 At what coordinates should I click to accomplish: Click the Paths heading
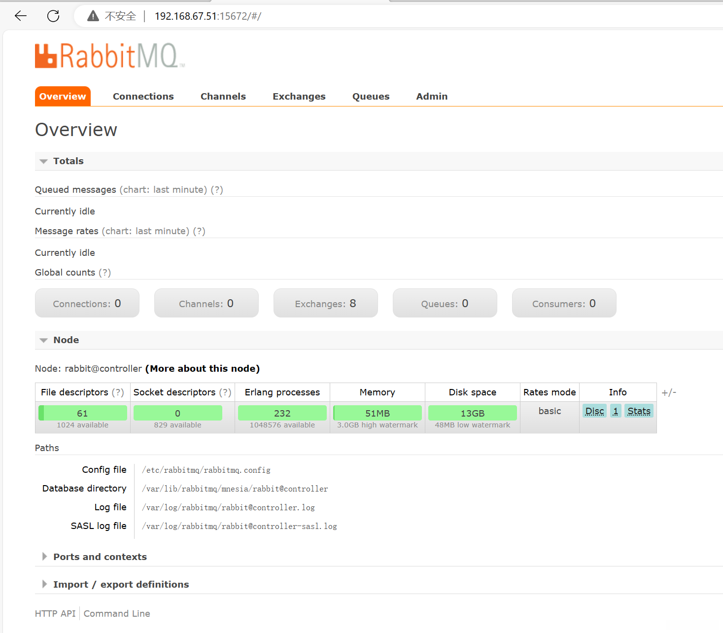coord(47,448)
